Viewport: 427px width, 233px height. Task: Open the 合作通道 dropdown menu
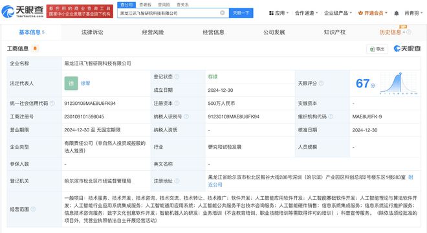coord(307,13)
